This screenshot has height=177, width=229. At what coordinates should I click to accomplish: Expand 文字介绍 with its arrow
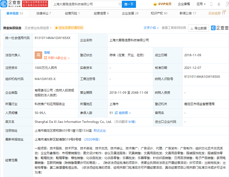tap(151, 28)
